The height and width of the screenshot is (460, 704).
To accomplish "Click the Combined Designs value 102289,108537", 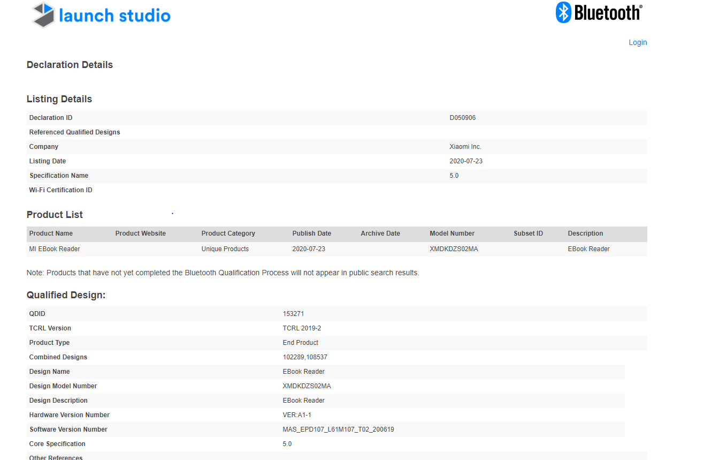I will (305, 357).
